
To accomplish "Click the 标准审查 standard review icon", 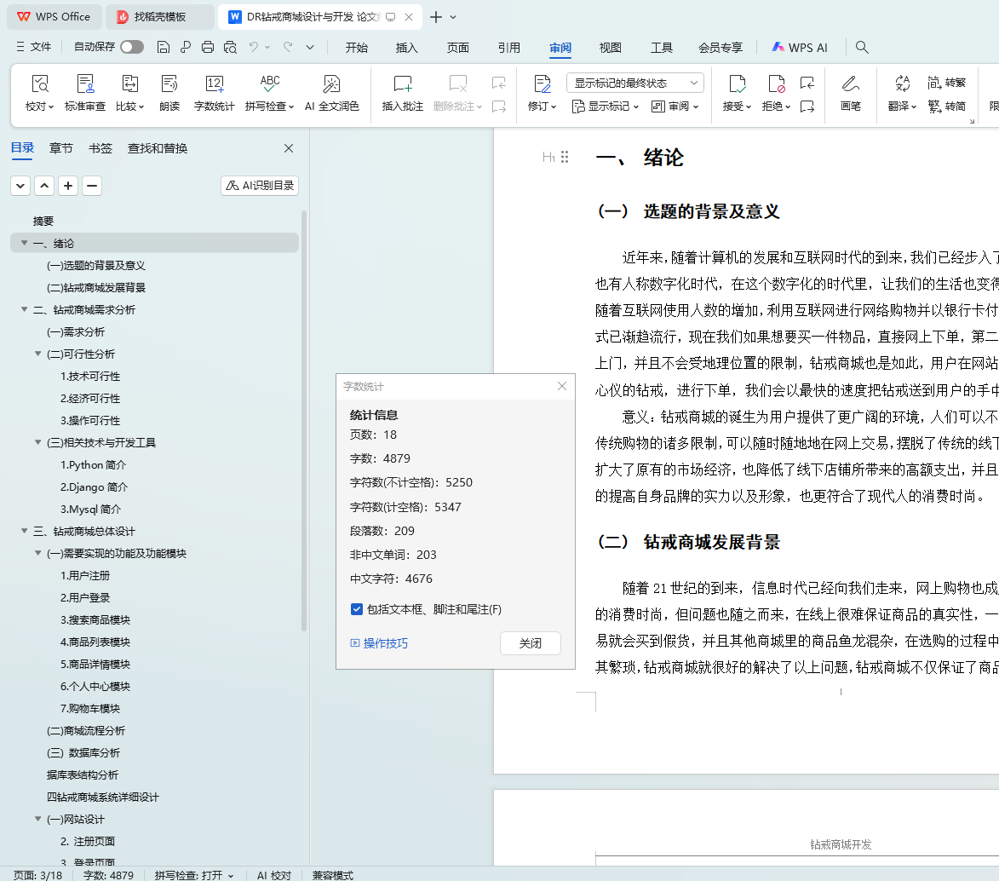I will coord(85,92).
